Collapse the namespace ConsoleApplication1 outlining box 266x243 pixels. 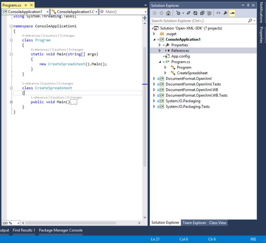coord(11,26)
